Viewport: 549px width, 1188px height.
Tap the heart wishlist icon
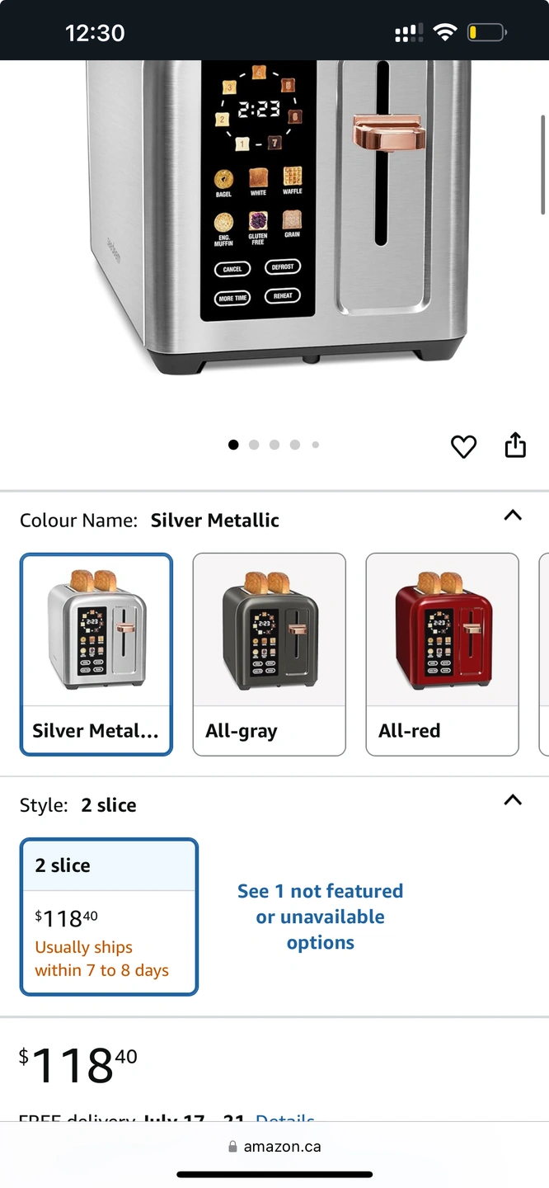[x=464, y=446]
